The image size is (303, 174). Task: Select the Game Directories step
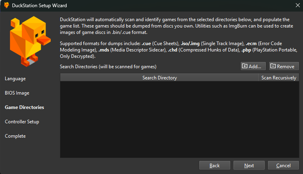24,107
